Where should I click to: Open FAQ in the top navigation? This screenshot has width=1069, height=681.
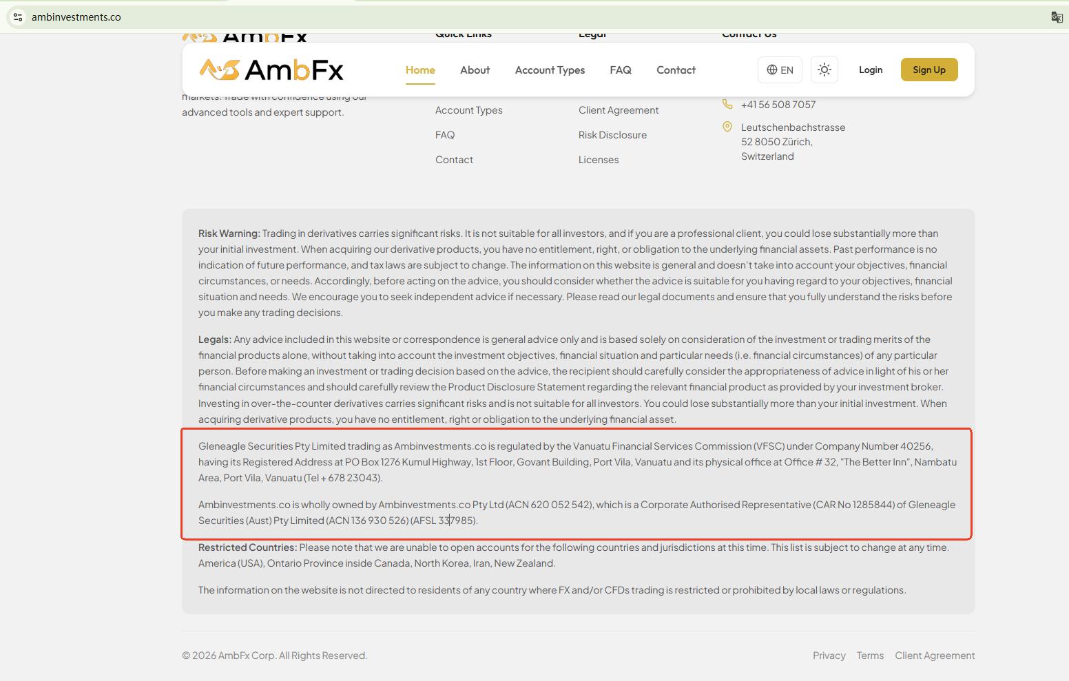click(621, 70)
